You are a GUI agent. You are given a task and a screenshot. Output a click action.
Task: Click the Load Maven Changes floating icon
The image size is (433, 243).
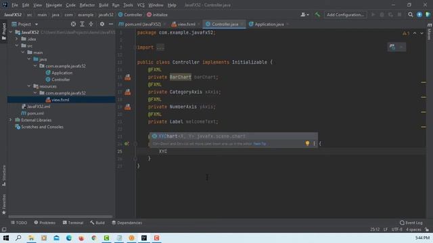pos(392,47)
